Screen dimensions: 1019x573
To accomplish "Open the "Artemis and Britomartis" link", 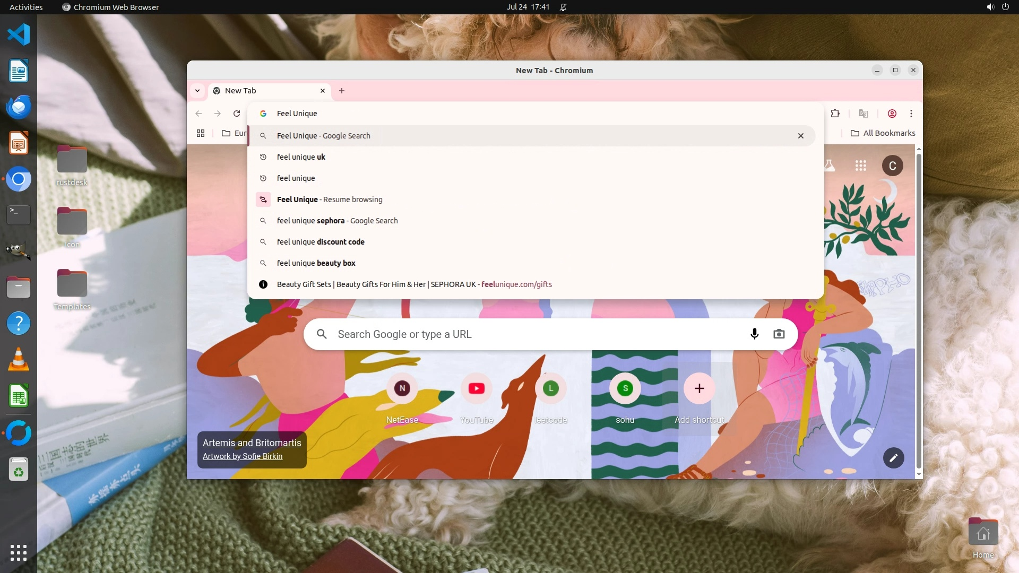I will [252, 443].
